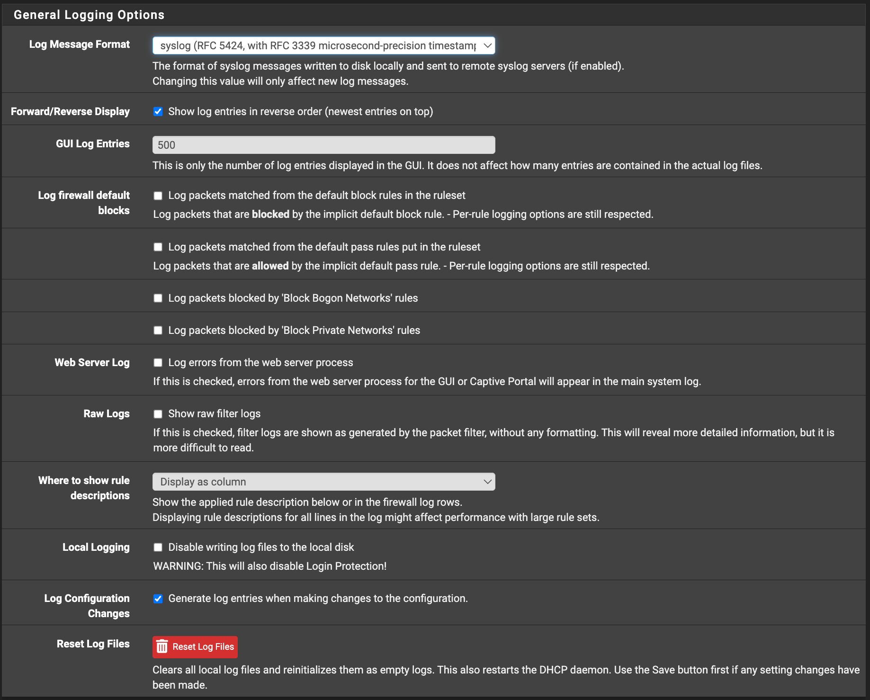Open the Log Message Format dropdown

coord(323,45)
